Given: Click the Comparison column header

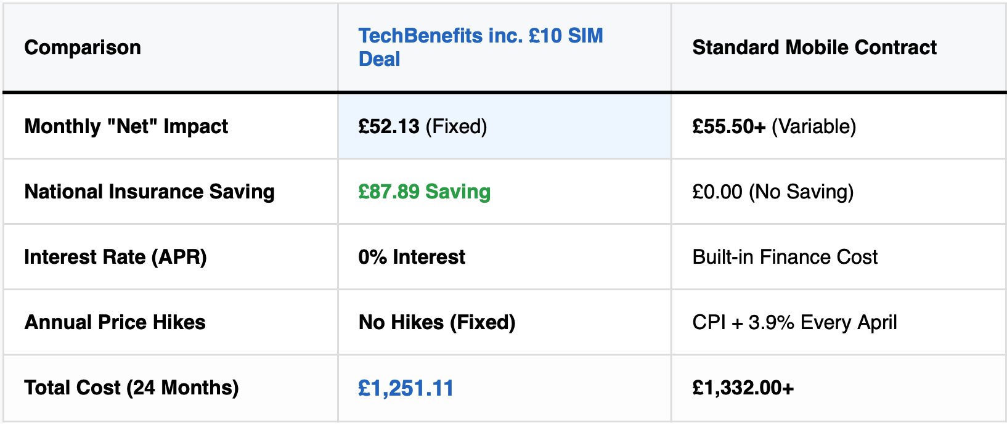Looking at the screenshot, I should pyautogui.click(x=83, y=47).
